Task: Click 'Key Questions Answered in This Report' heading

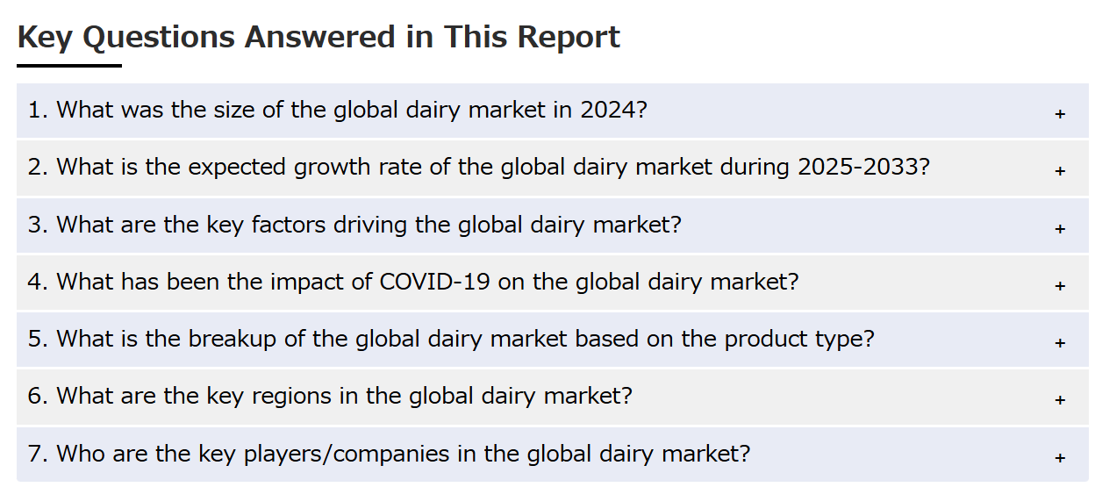Action: [x=318, y=37]
